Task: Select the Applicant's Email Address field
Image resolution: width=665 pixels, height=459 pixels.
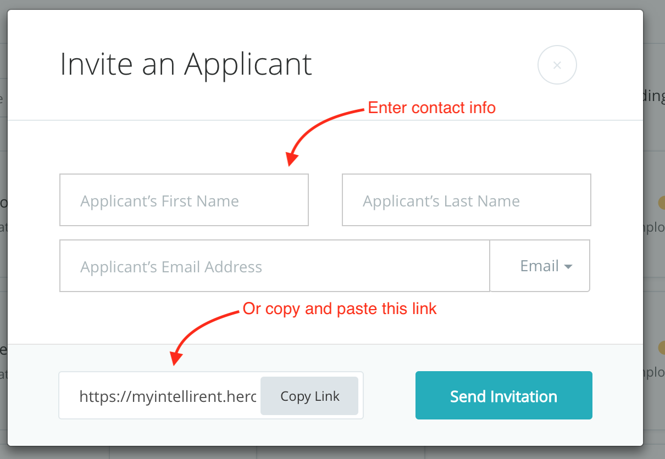Action: (274, 266)
